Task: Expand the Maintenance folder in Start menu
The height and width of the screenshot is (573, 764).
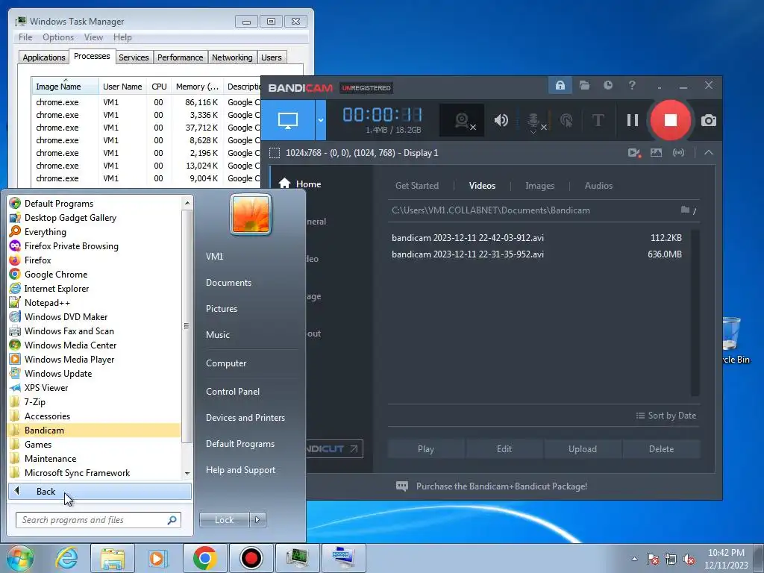Action: [95, 459]
